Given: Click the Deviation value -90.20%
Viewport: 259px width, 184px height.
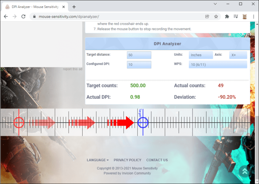Looking at the screenshot, I should (227, 97).
